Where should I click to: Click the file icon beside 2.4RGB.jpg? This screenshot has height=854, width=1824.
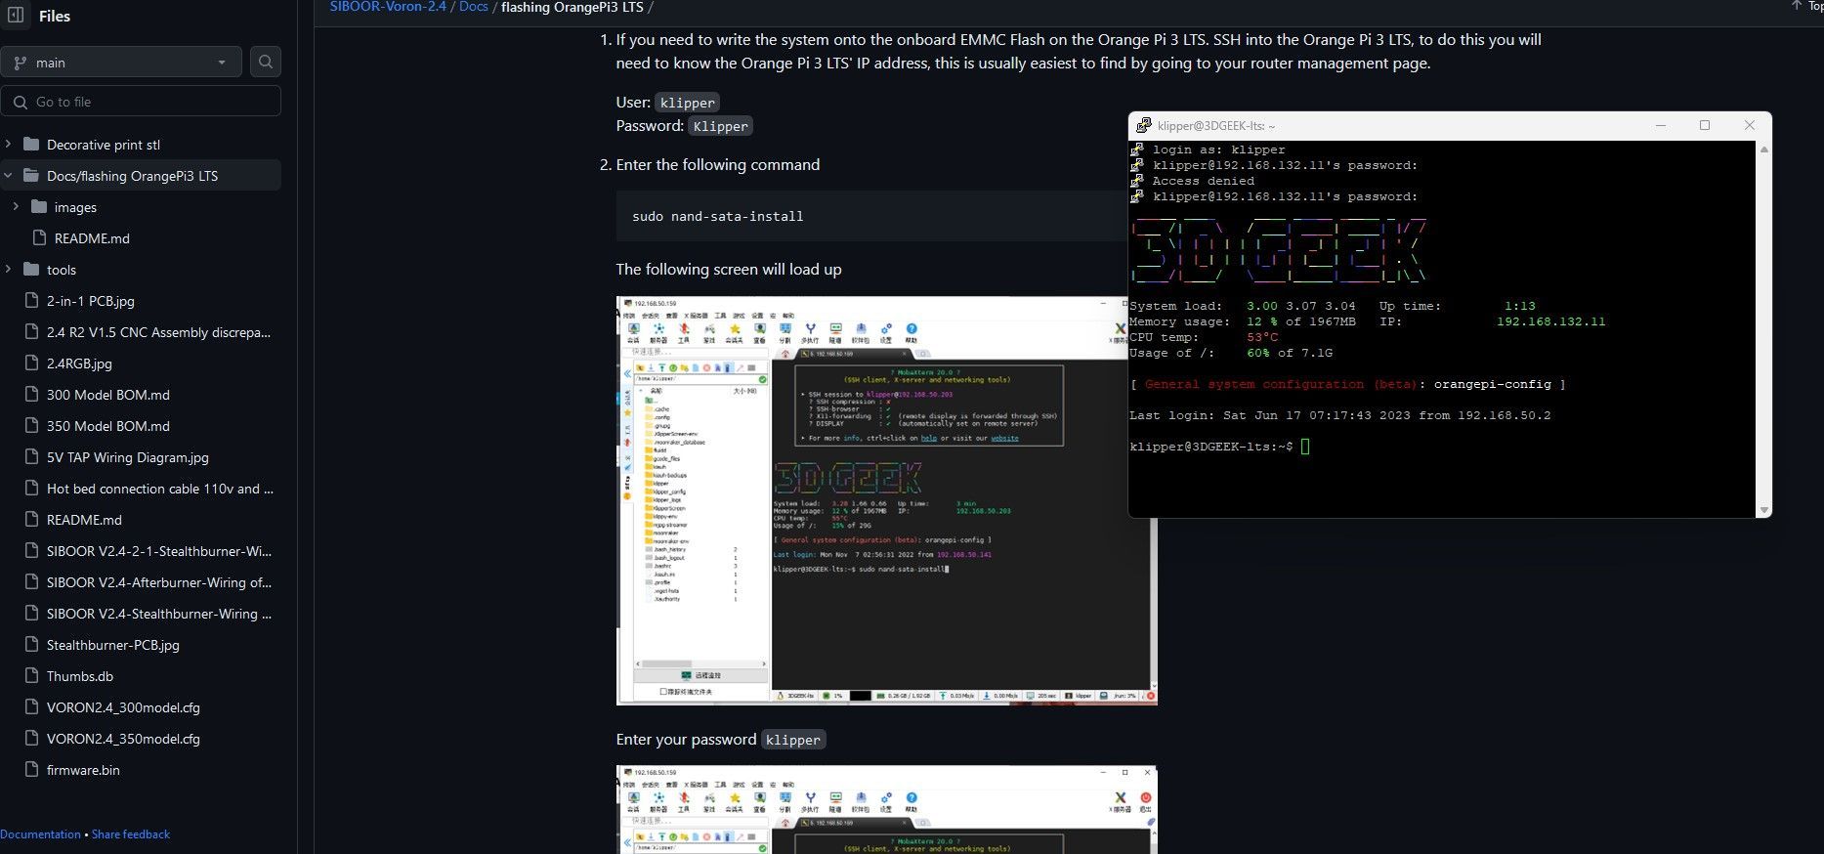pos(31,363)
